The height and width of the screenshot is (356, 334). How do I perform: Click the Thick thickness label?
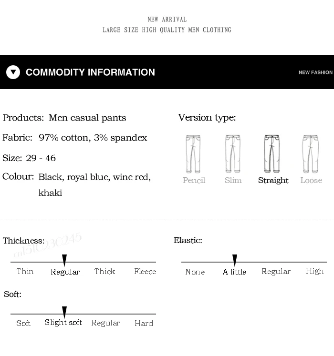tap(104, 272)
